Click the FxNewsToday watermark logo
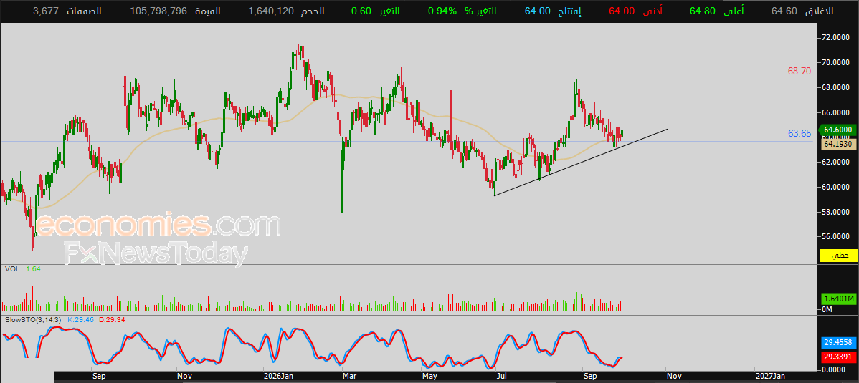The width and height of the screenshot is (859, 383). coord(156,254)
